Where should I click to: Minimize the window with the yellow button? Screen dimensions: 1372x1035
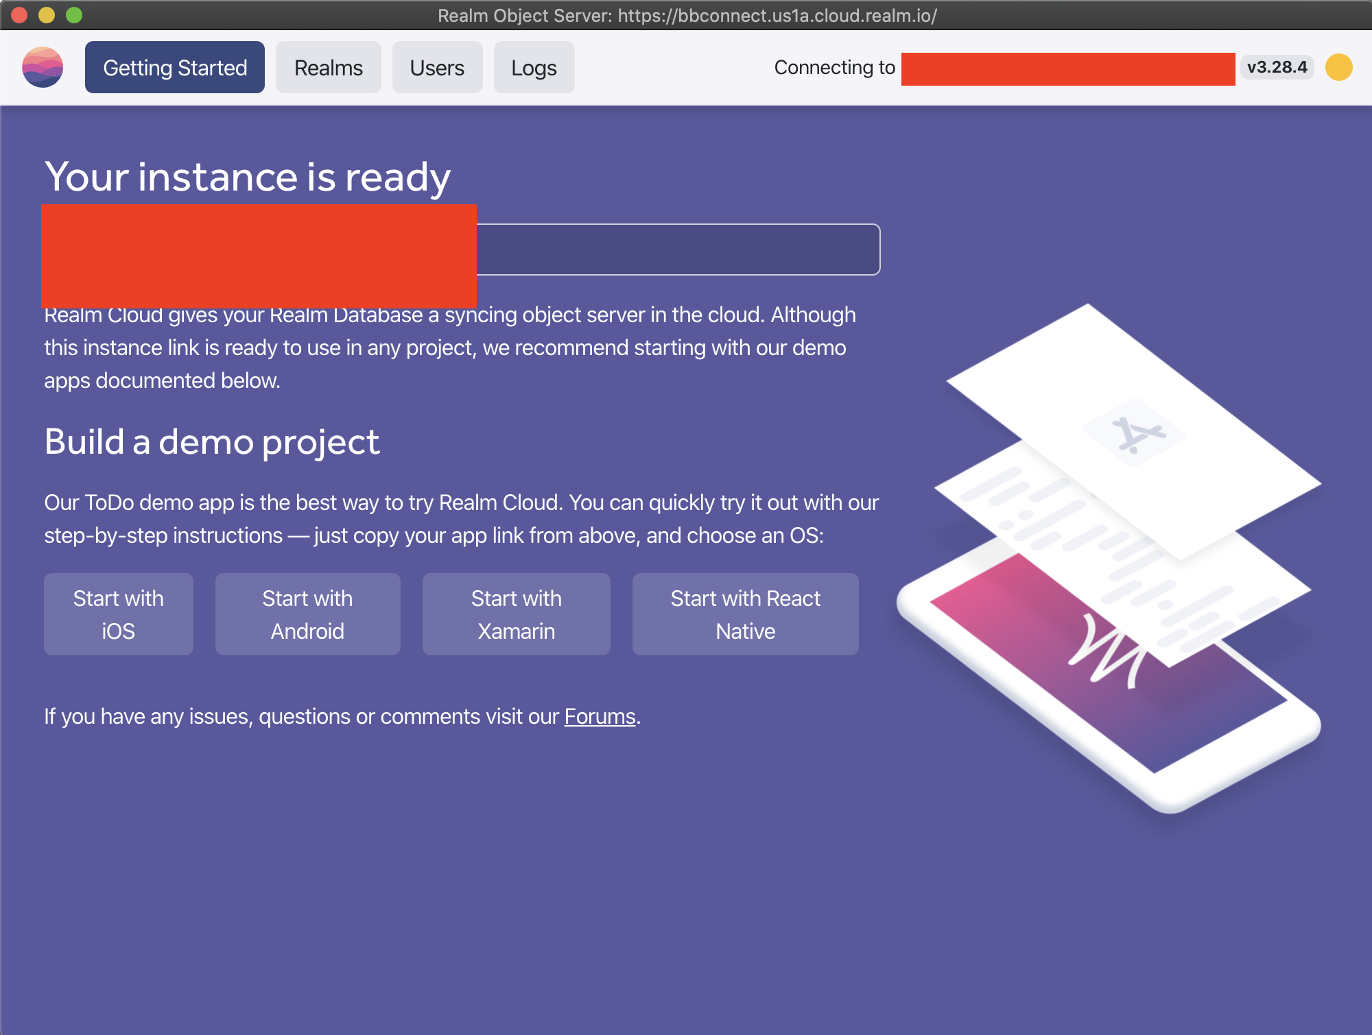click(47, 15)
